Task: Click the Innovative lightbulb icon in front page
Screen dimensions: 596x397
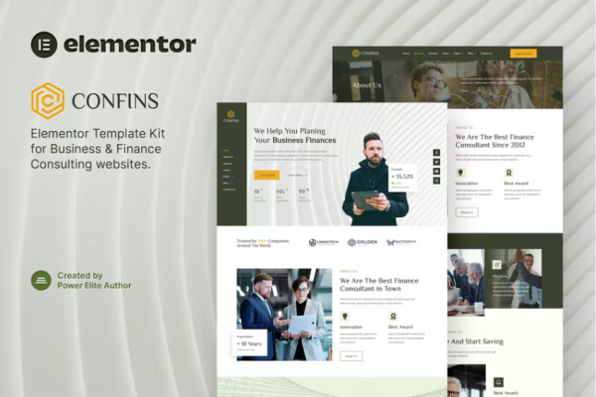Action: coord(346,316)
